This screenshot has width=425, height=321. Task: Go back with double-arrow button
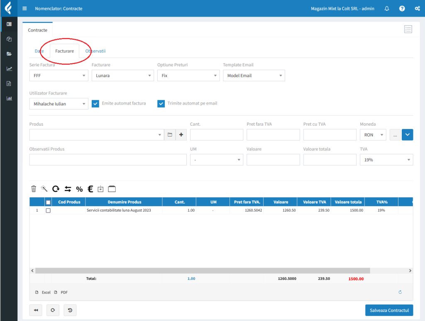click(x=36, y=310)
